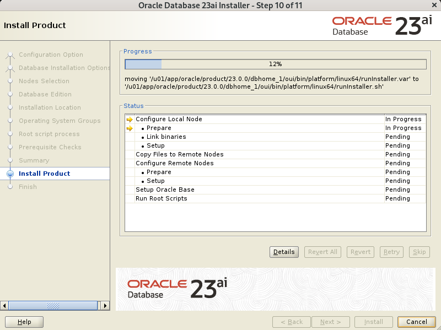
Task: Select the Nodes Selection step
Action: 44,81
